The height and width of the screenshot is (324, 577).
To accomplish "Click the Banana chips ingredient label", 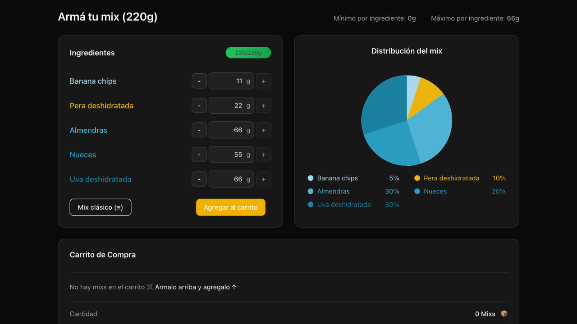I will (x=93, y=81).
